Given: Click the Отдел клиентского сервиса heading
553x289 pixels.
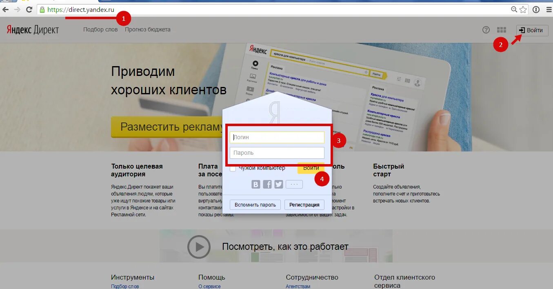Looking at the screenshot, I should pos(405,281).
